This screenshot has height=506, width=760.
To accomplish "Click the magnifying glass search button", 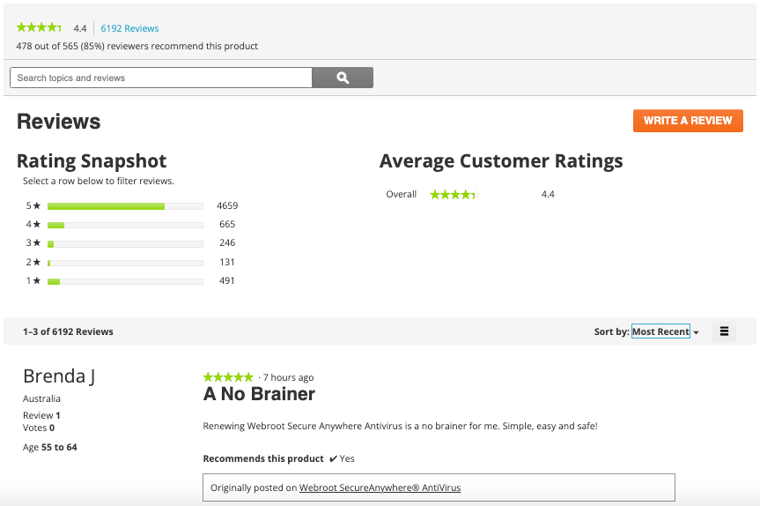I will [343, 78].
